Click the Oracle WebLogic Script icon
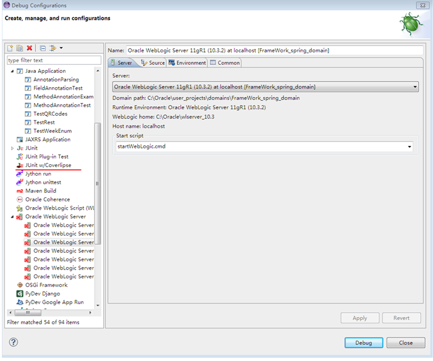This screenshot has width=433, height=361. pos(20,208)
